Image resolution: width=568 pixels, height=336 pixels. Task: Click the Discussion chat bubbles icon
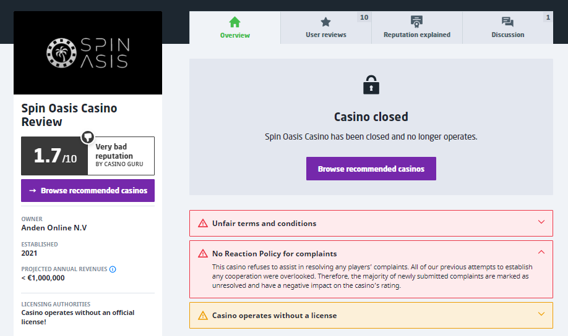(507, 22)
